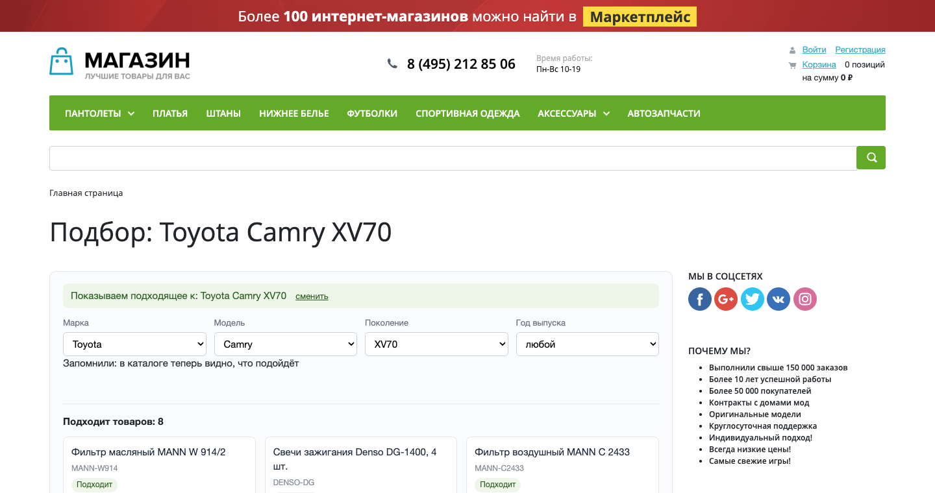
Task: Open product Свечи зажигания Denso DG-1400
Action: [x=355, y=459]
